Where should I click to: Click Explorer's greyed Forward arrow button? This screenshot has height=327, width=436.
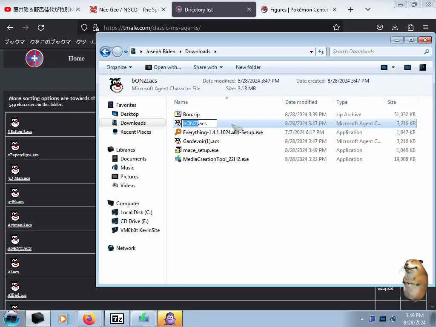coord(117,52)
